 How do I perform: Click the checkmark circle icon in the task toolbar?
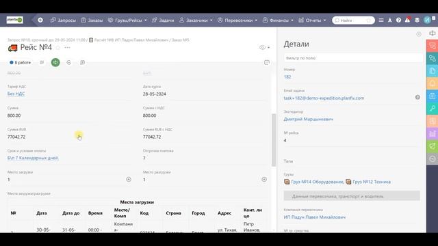tap(69, 62)
